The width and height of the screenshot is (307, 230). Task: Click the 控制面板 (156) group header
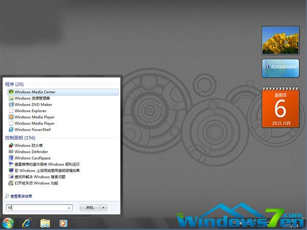tap(20, 138)
